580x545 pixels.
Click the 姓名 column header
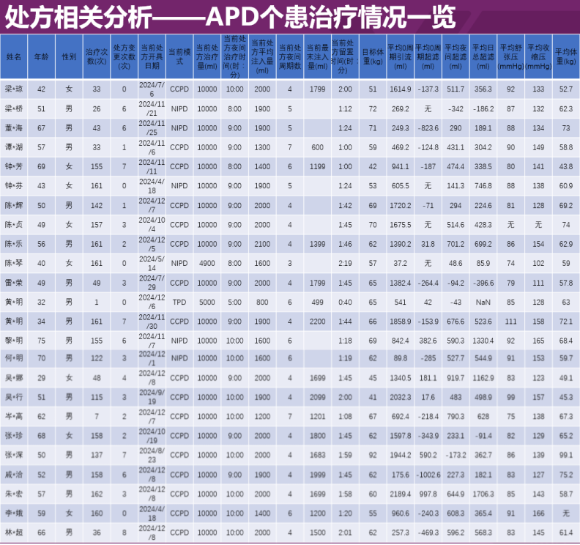pos(14,56)
